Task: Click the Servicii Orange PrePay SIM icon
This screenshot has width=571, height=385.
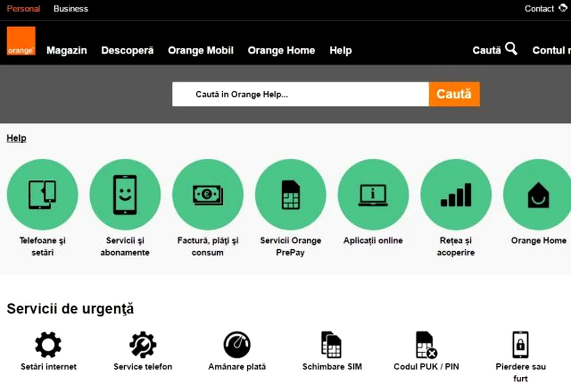Action: 290,194
